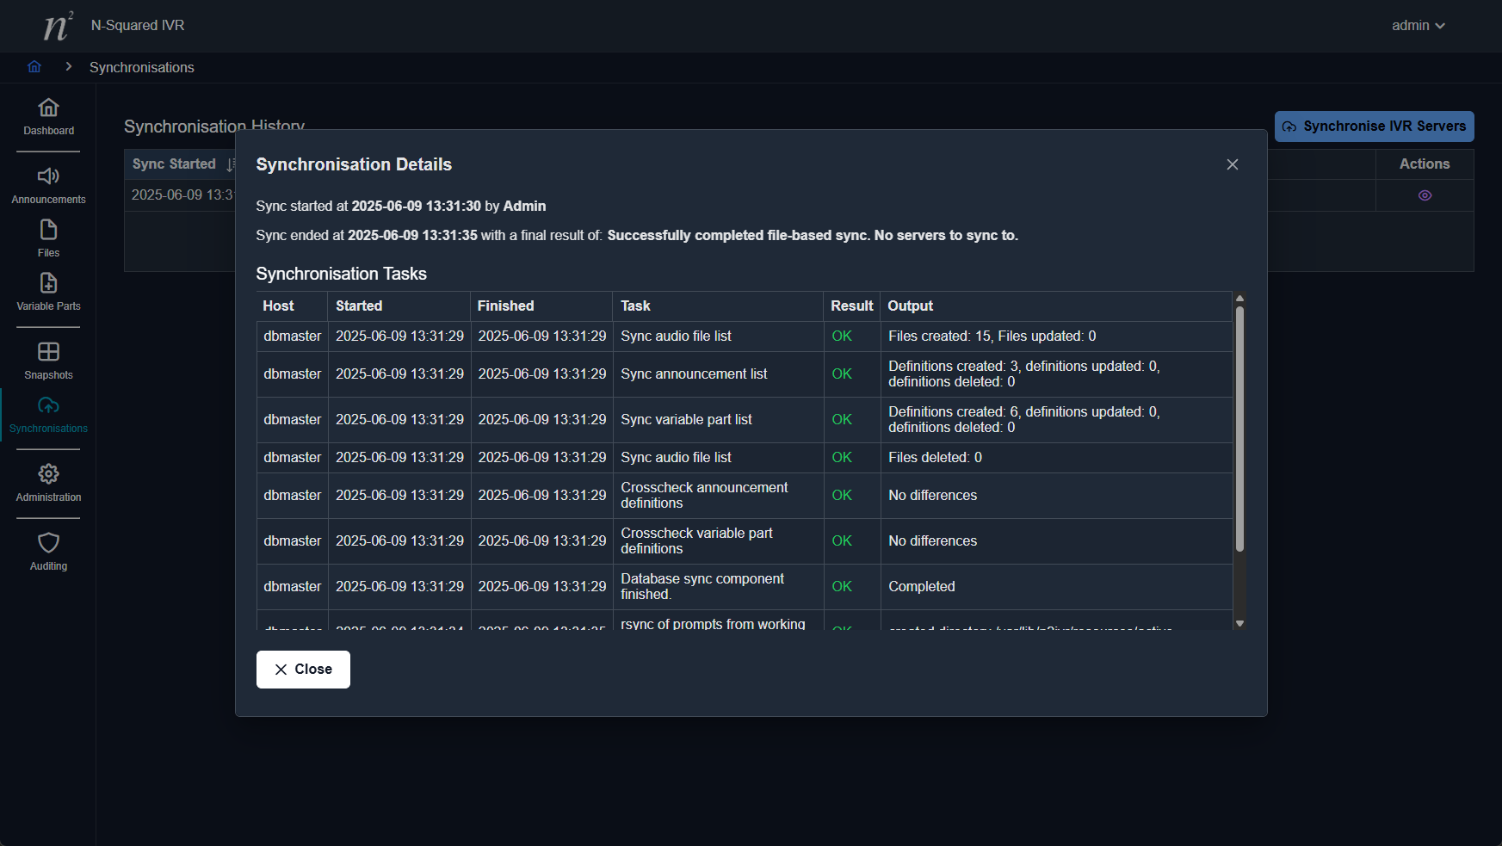Click the home breadcrumb icon

pos(34,67)
